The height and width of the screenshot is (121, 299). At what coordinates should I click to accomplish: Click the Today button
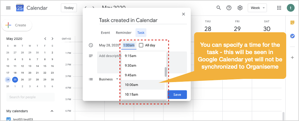coord(69,8)
